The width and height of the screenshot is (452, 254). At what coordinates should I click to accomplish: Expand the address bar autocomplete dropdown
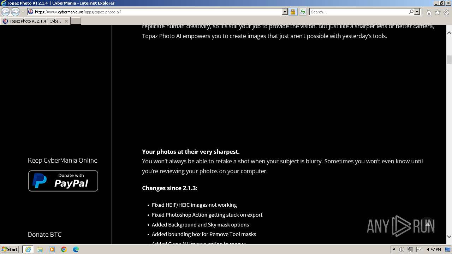(x=285, y=12)
